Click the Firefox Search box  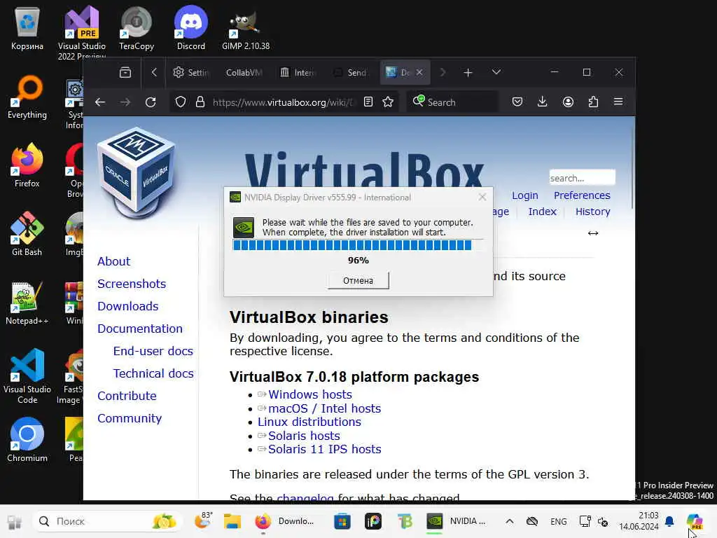[453, 102]
